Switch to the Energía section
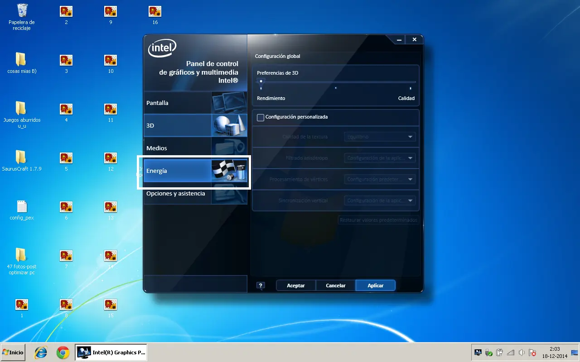 pyautogui.click(x=195, y=171)
